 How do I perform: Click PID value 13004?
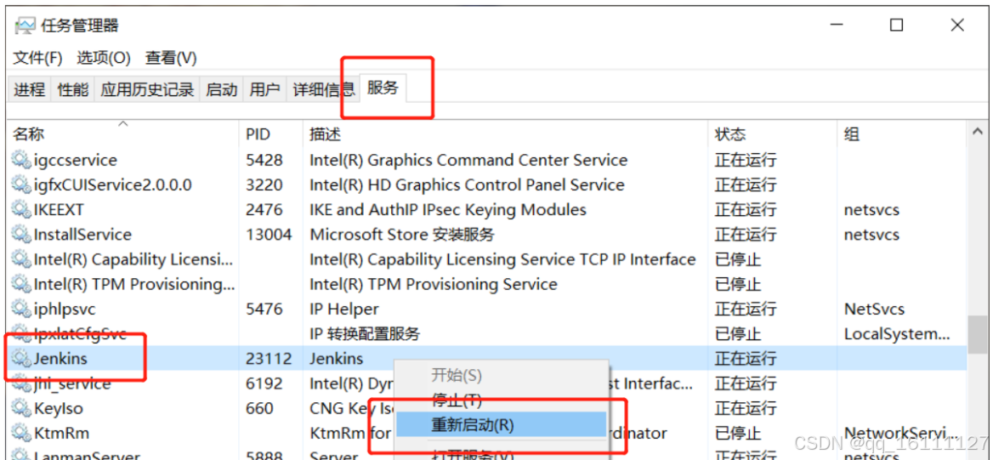[270, 235]
